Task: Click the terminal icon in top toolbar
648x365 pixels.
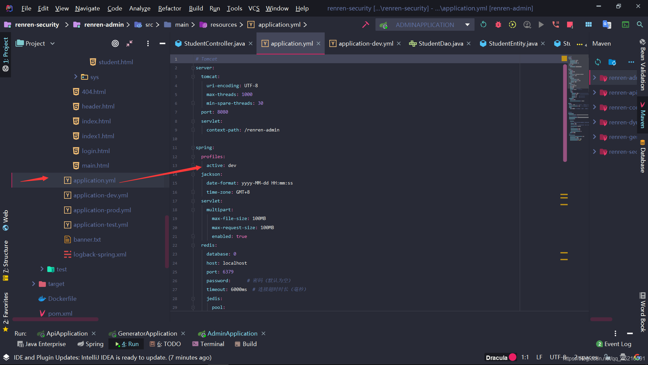Action: 625,25
